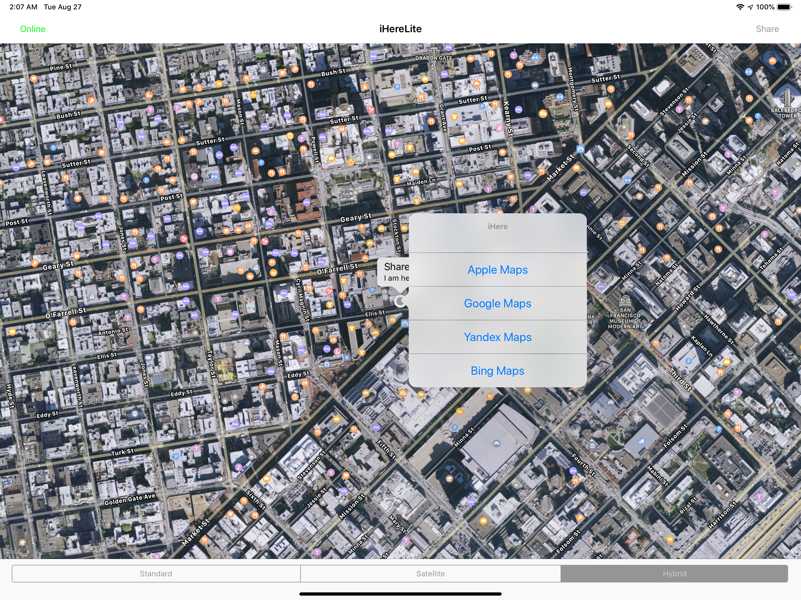Tap the iHereLite title in the navigation bar
This screenshot has height=600, width=801.
click(x=400, y=29)
